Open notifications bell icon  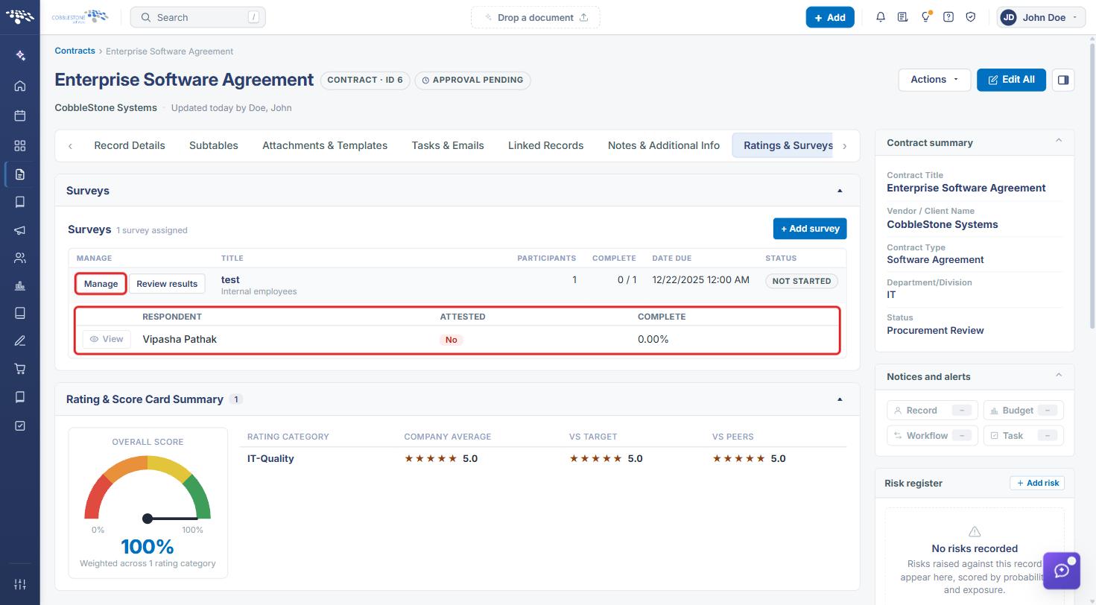(x=881, y=17)
